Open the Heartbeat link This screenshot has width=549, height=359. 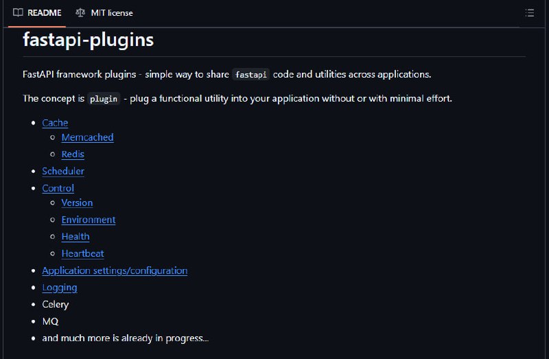click(82, 253)
